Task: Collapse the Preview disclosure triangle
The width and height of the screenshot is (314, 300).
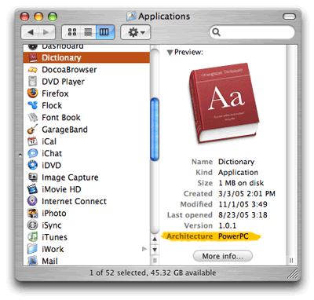Action: tap(170, 53)
